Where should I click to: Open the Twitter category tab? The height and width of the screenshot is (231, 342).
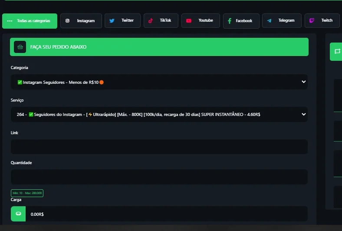coord(122,20)
